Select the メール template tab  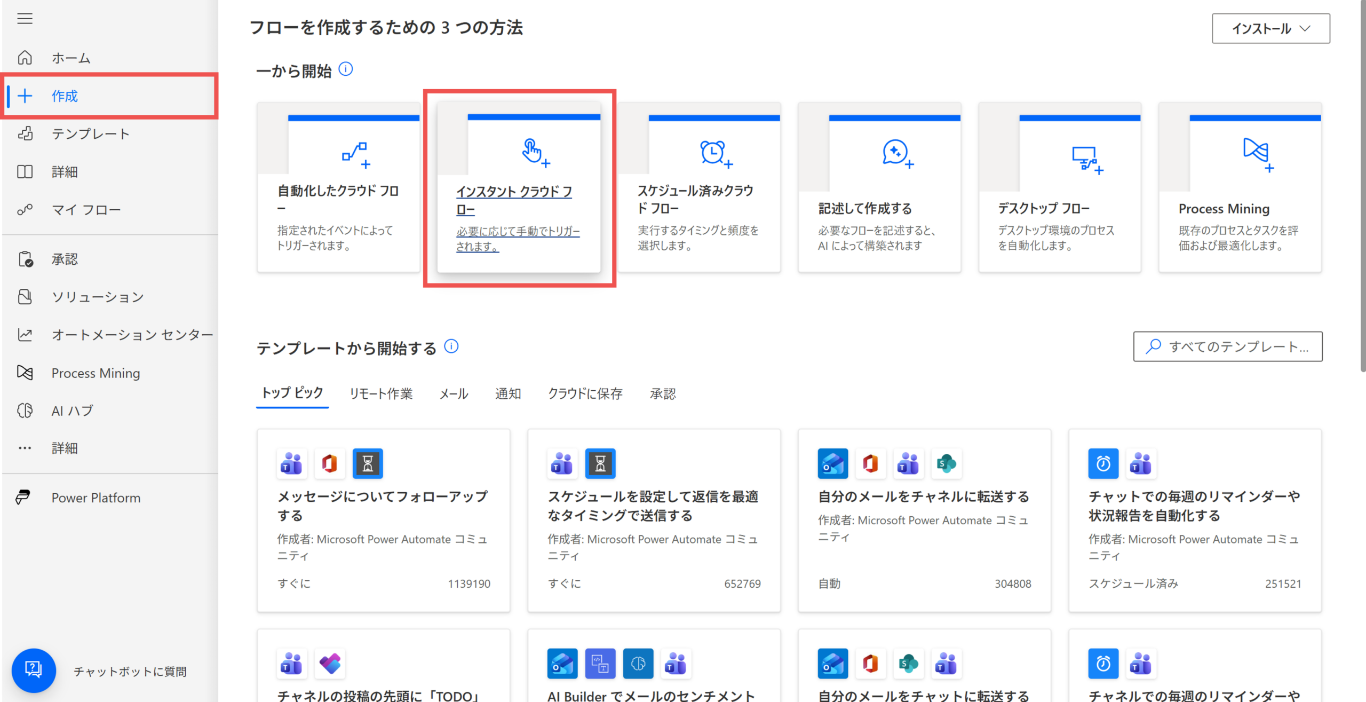pyautogui.click(x=454, y=394)
